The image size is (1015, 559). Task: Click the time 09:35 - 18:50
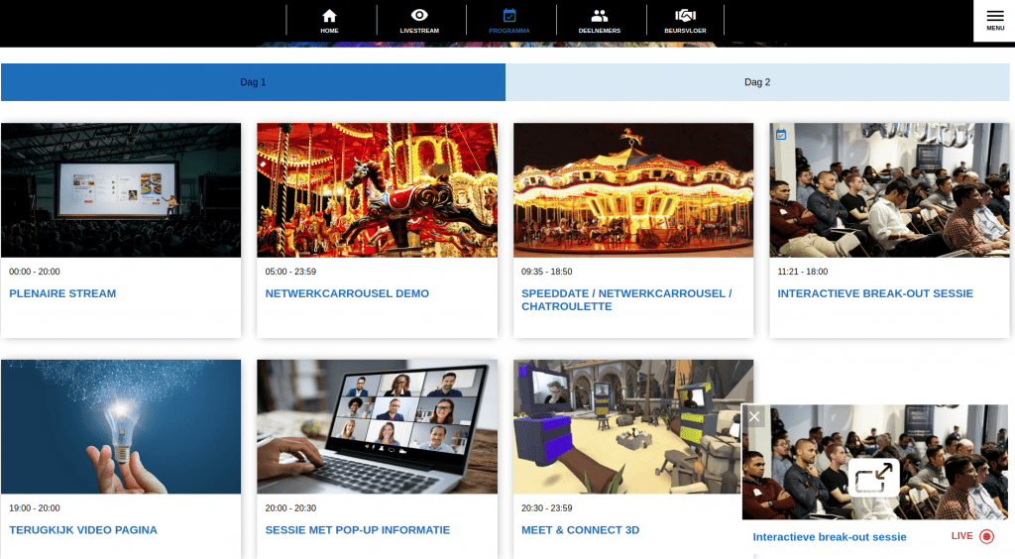(547, 272)
